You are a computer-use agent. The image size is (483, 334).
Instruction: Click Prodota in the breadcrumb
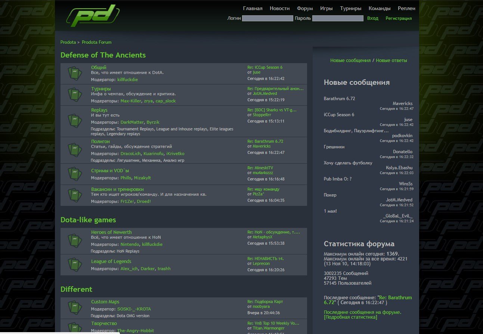pos(68,42)
